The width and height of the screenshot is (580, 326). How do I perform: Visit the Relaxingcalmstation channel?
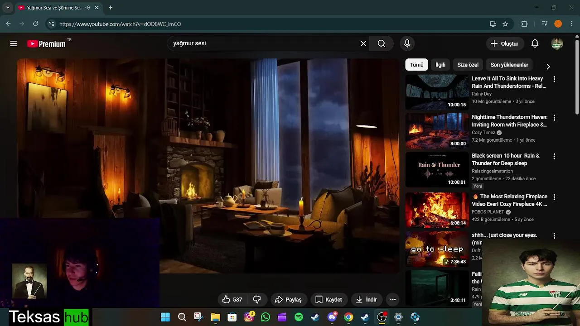492,171
